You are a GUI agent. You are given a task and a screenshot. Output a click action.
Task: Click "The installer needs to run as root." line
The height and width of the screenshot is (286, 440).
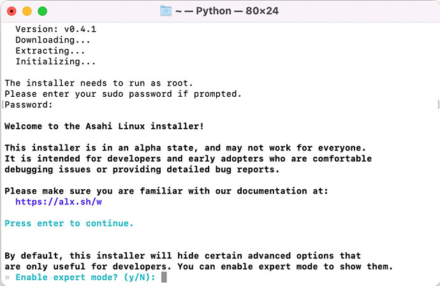click(98, 83)
